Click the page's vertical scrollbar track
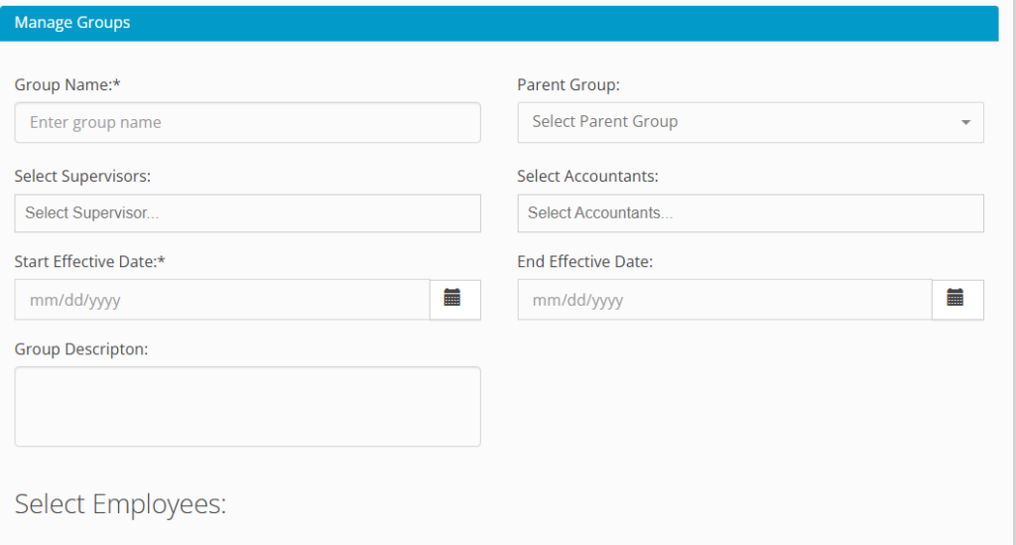 click(1007, 298)
